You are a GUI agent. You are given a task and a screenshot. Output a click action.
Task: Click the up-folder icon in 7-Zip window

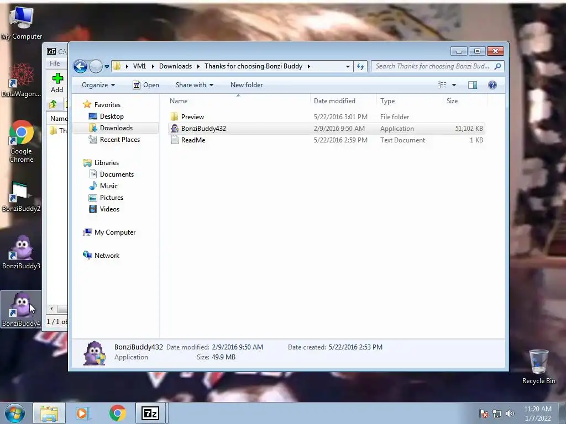(53, 104)
